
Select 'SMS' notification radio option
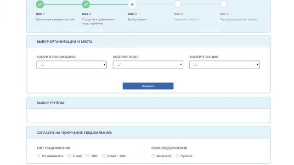pos(88,156)
